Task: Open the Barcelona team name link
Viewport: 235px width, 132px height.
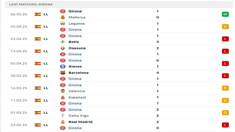Action: [x=78, y=73]
